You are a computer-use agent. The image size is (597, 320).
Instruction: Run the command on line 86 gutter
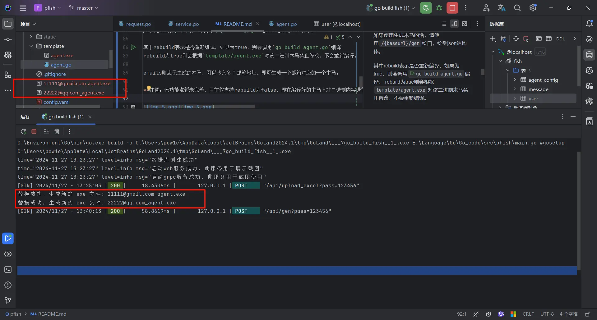133,47
